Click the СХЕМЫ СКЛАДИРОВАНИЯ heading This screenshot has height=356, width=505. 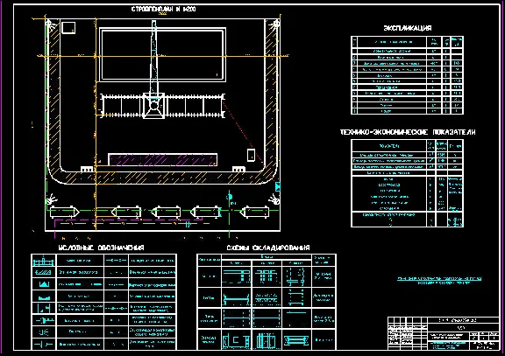268,248
